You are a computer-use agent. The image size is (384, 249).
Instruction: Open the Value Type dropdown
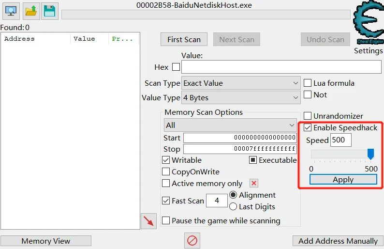point(241,97)
